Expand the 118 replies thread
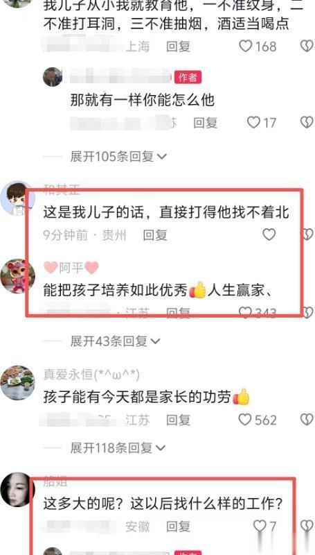The height and width of the screenshot is (555, 315). pos(118,448)
